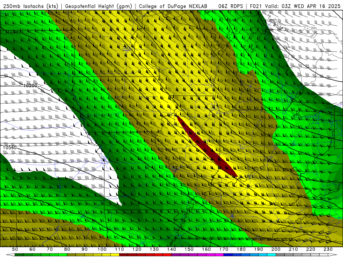This screenshot has width=343, height=257.
Task: Click the 230 tick label on colorbar
Action: [328, 249]
